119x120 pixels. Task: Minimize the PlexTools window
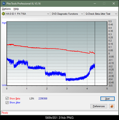[x=95, y=4]
